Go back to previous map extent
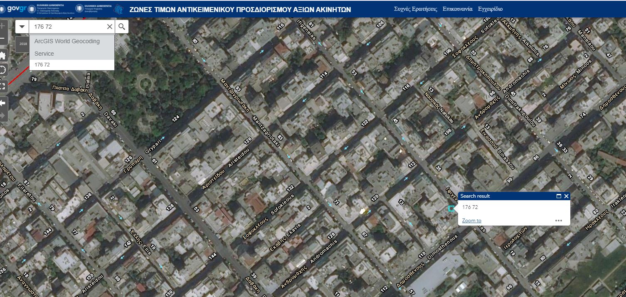626x297 pixels. point(2,103)
